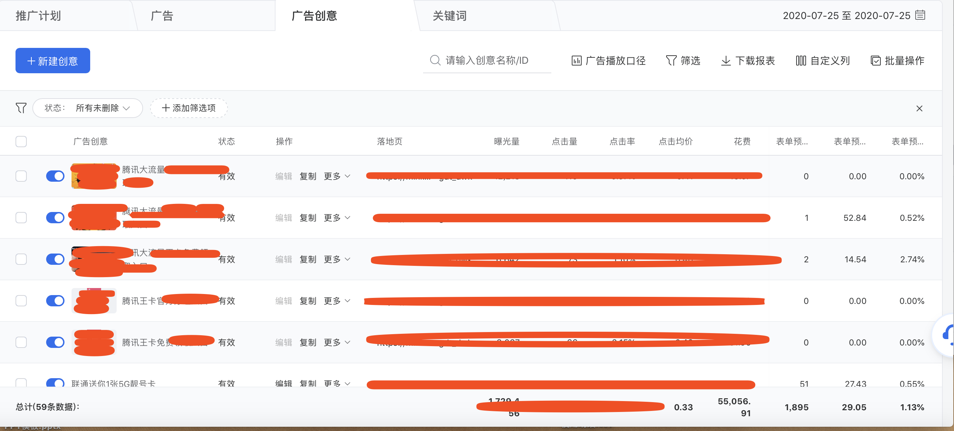Turn off the 腾讯王卡免费 creative switch
The image size is (954, 431).
(55, 342)
